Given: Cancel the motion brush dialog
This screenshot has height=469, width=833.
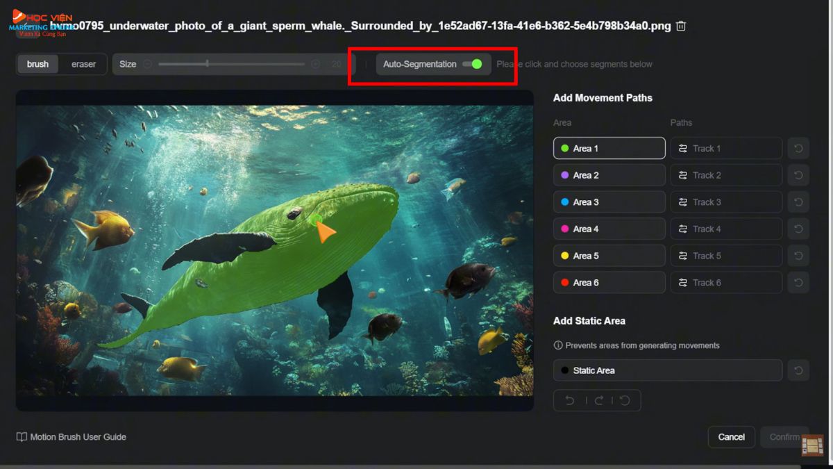Looking at the screenshot, I should (732, 437).
